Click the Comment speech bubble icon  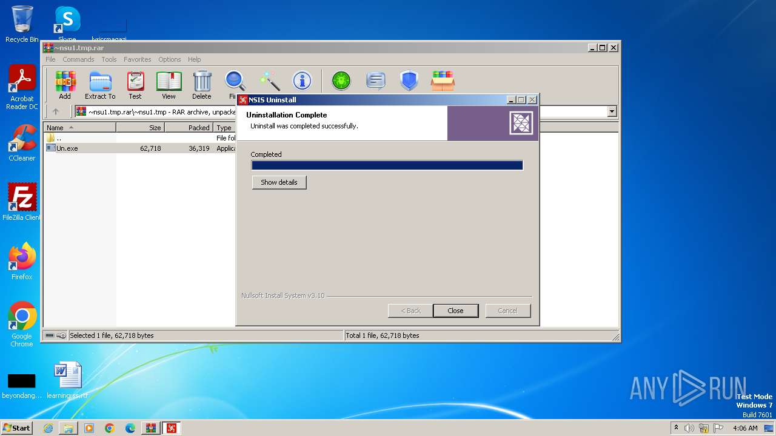pos(376,81)
